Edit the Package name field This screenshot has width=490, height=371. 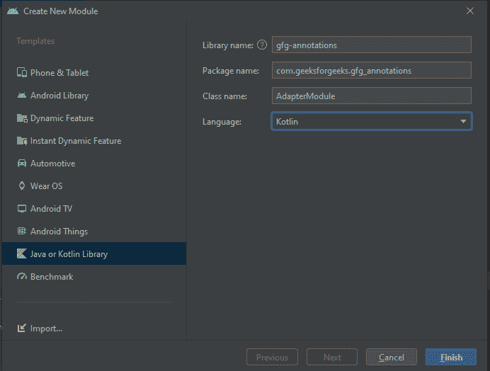coord(371,71)
